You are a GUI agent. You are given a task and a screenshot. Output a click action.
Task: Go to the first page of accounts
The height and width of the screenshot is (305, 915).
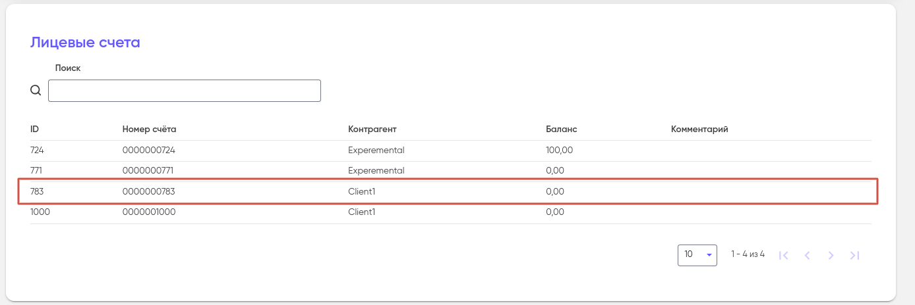coord(784,256)
